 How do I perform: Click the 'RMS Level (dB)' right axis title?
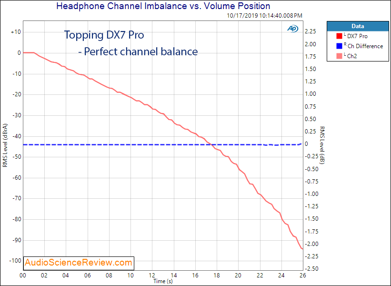point(322,145)
